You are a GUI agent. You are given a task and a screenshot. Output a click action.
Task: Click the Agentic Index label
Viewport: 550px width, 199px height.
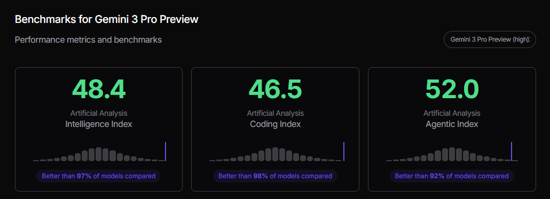[452, 124]
